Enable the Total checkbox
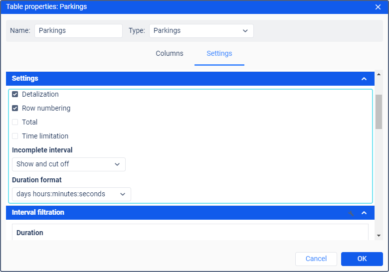This screenshot has height=272, width=389. click(15, 122)
